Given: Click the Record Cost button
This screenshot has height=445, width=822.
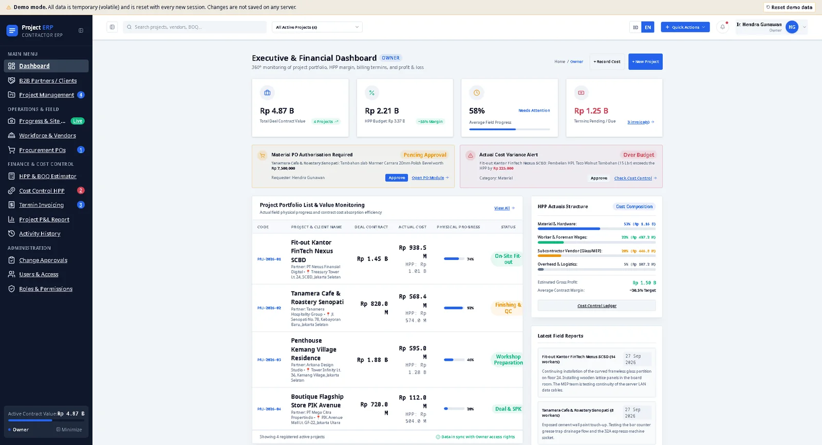Looking at the screenshot, I should point(607,62).
